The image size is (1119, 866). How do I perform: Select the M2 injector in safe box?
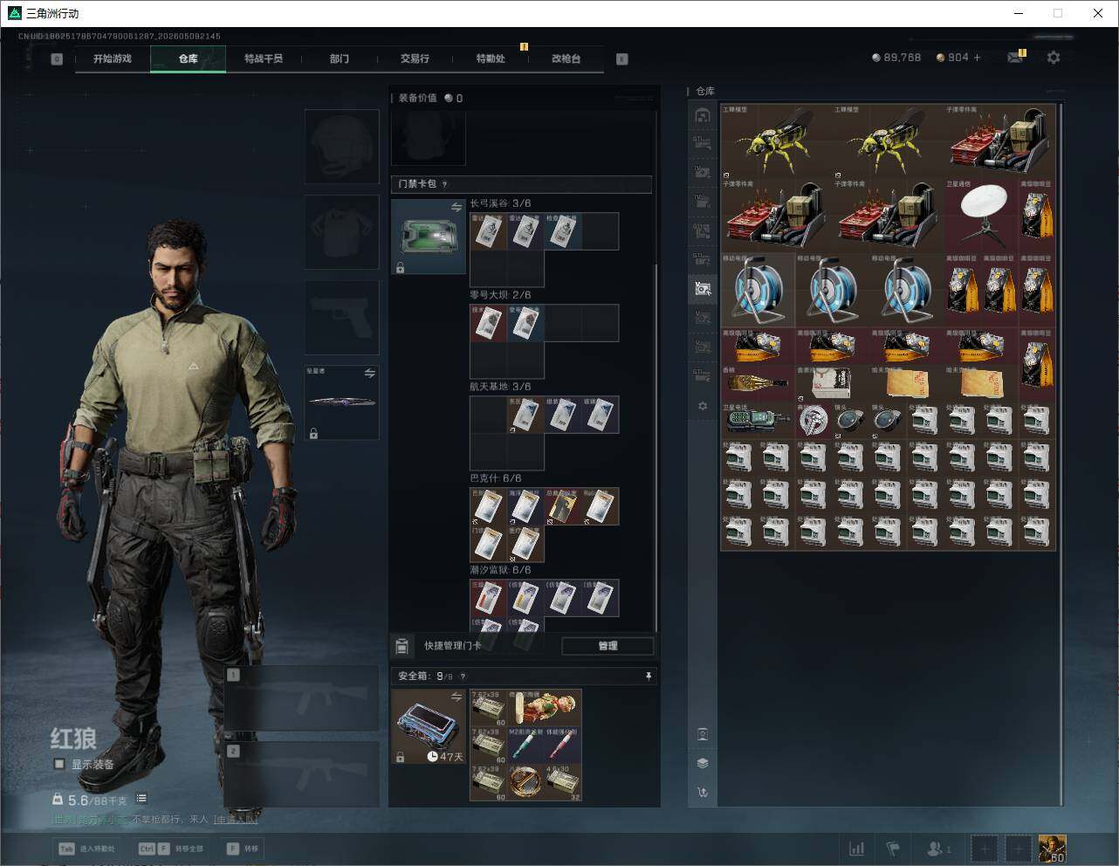(526, 746)
